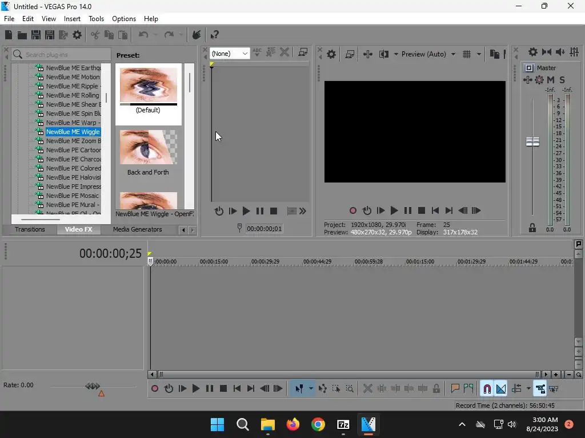Click Master FX insert icon
585x438 pixels.
(527, 80)
